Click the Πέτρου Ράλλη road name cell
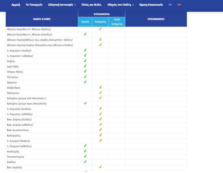 (15, 72)
